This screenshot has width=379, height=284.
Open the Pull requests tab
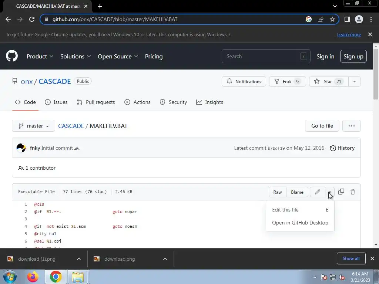pos(96,102)
